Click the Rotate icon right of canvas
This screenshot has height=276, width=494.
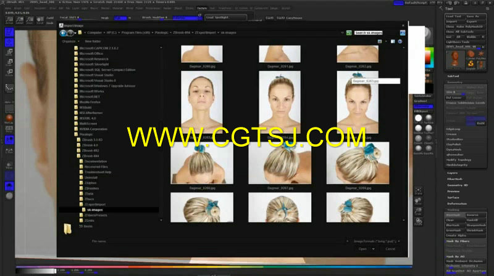click(x=419, y=222)
